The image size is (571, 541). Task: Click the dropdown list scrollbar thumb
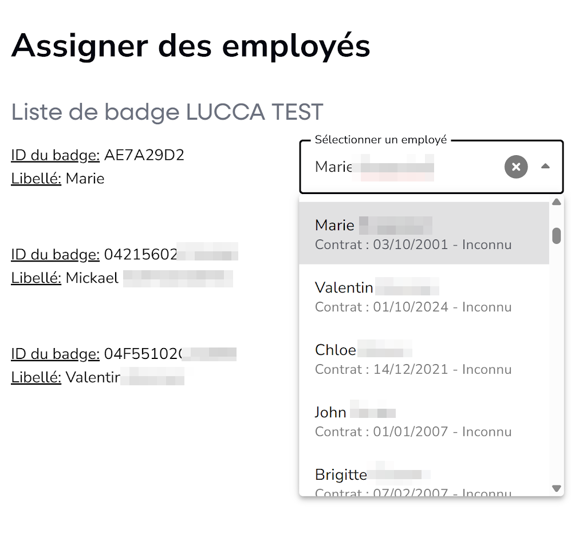(556, 235)
